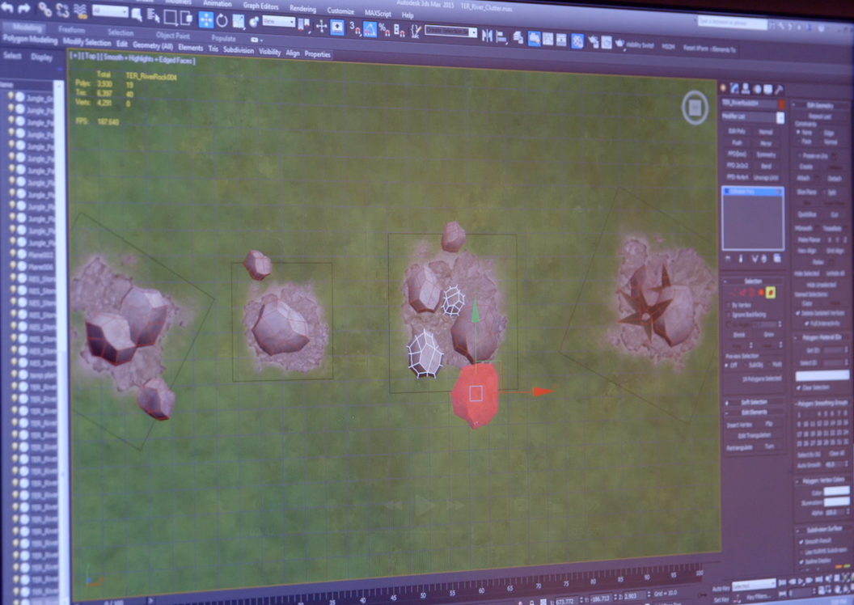
Task: Enable the Ignore Backfacing checkbox
Action: 729,315
